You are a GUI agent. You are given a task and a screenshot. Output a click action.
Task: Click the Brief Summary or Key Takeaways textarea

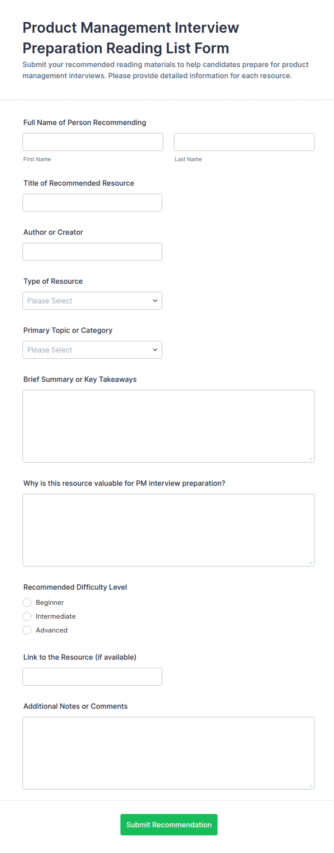(x=168, y=426)
